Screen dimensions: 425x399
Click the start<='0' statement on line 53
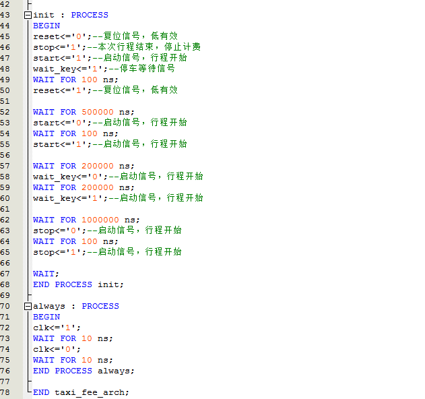63,123
